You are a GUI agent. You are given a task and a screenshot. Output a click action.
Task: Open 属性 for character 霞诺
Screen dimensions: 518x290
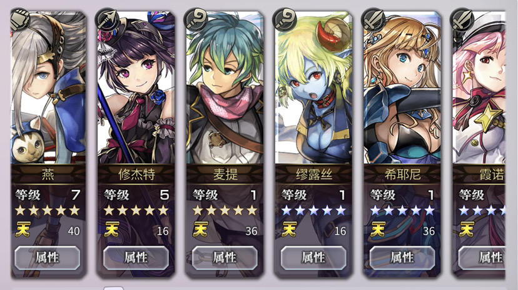[x=482, y=257]
